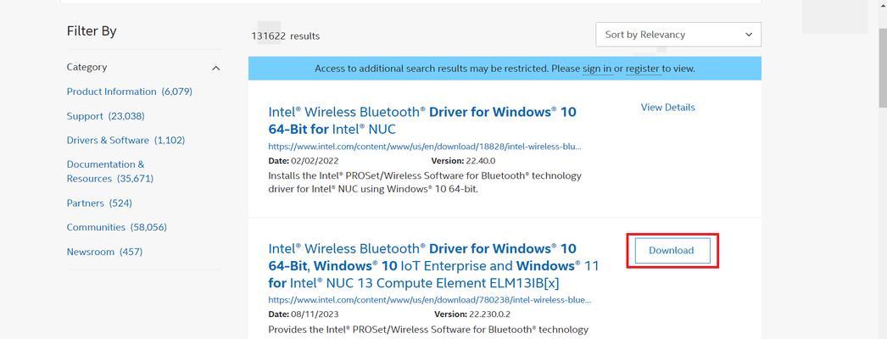
Task: Filter by Documentation & Resources category
Action: tap(109, 171)
